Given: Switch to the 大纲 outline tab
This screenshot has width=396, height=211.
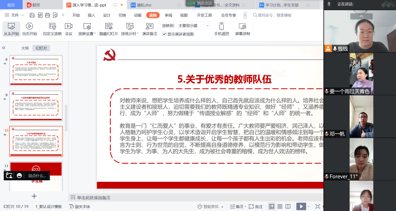Looking at the screenshot, I should point(25,48).
